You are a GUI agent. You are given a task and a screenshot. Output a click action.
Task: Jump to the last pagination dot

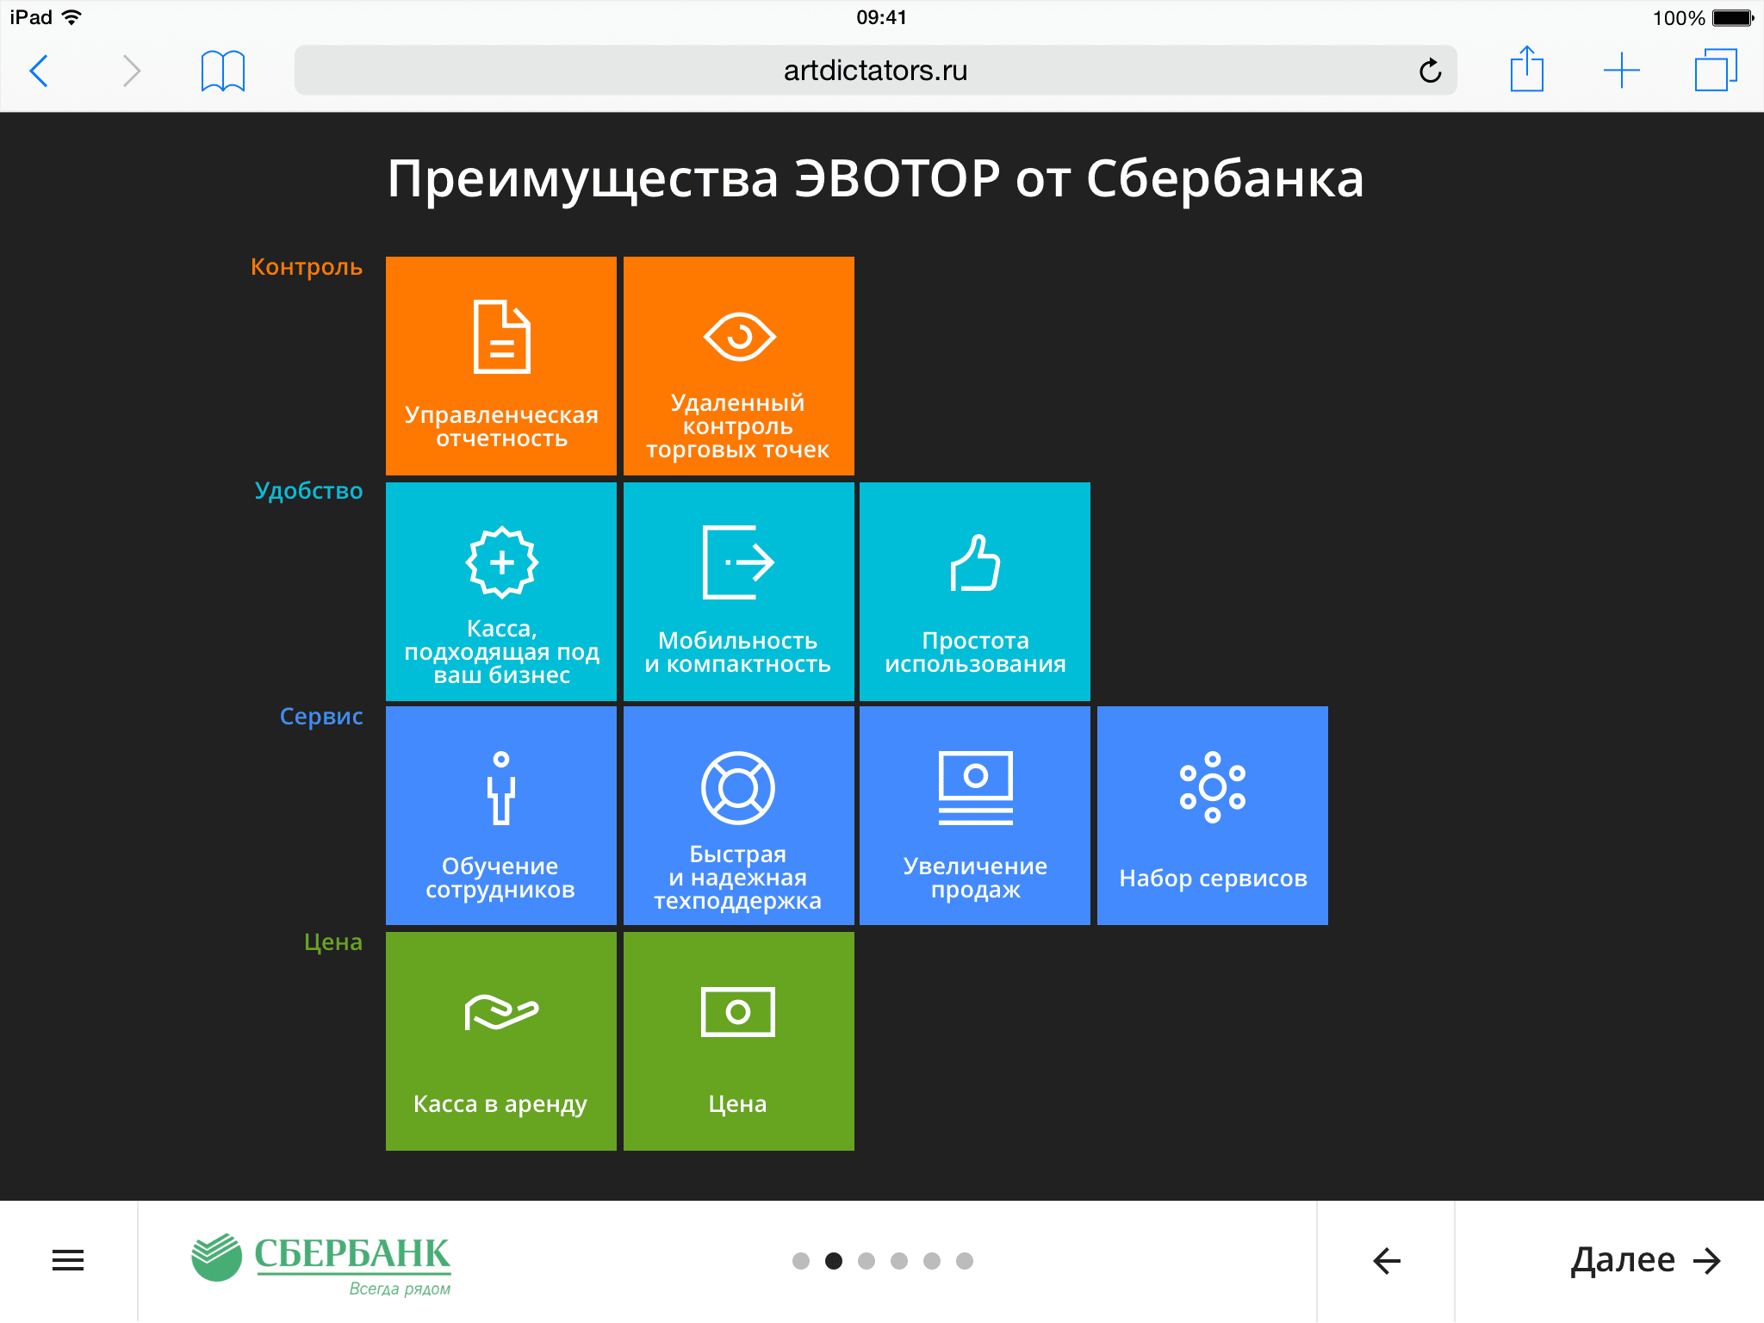(965, 1261)
